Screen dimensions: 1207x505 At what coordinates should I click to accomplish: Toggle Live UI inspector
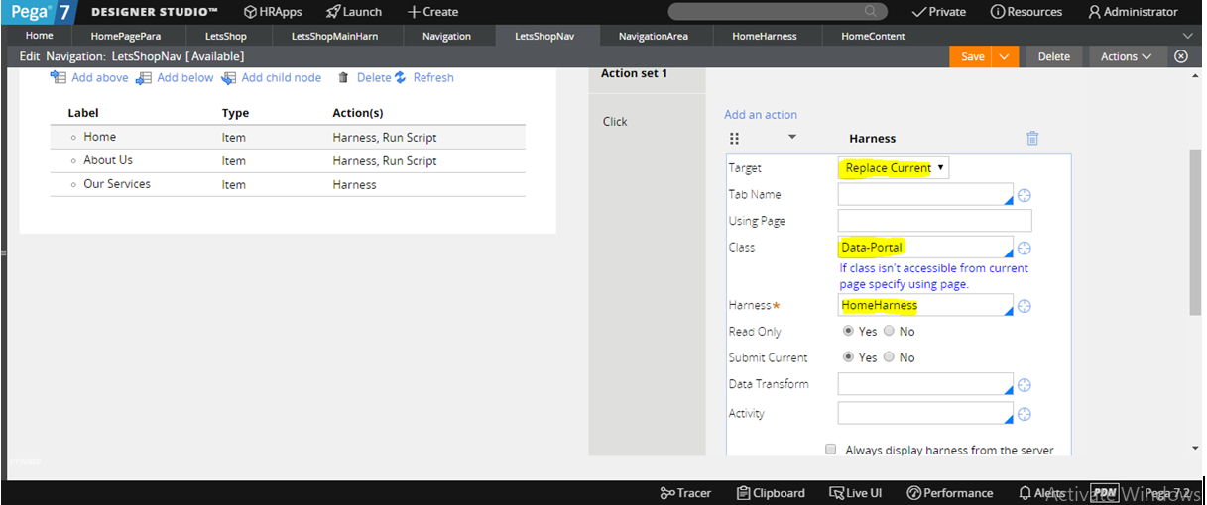pyautogui.click(x=856, y=493)
